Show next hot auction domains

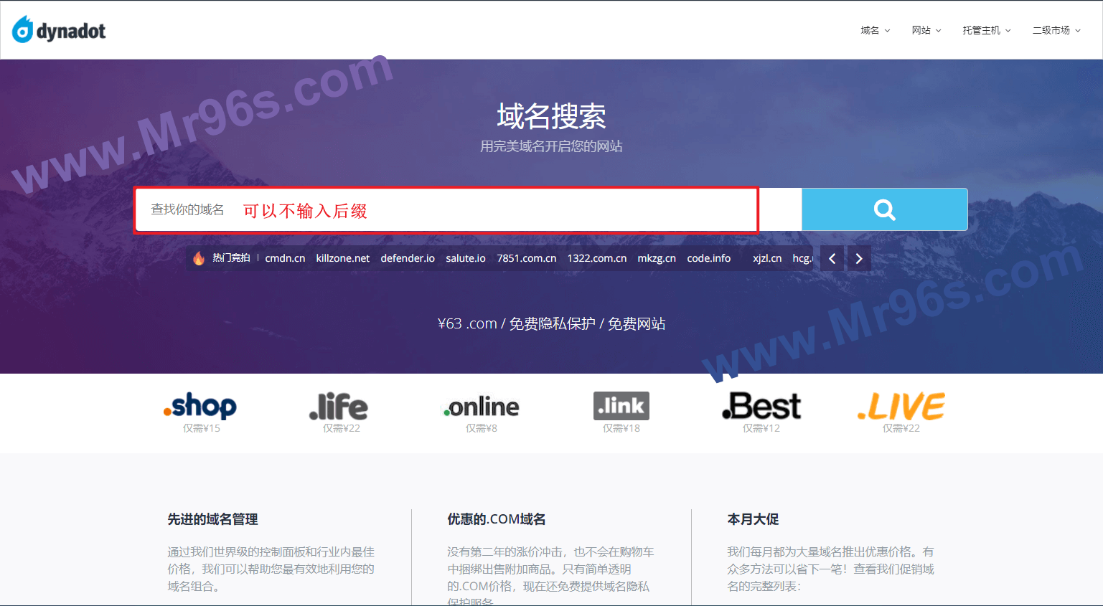click(859, 258)
